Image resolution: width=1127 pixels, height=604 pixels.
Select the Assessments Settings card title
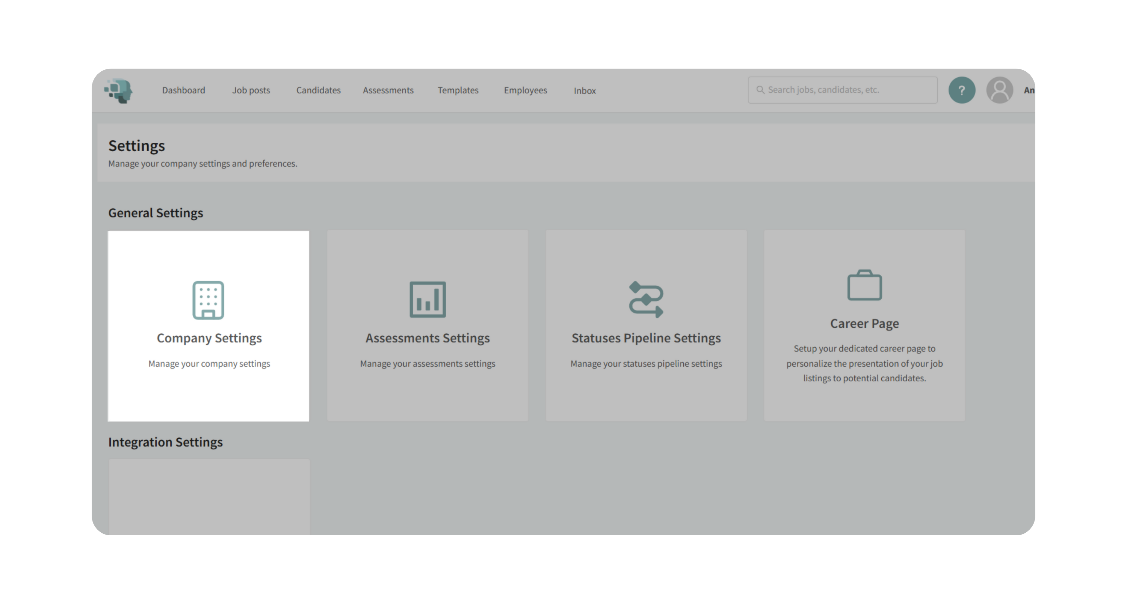428,338
